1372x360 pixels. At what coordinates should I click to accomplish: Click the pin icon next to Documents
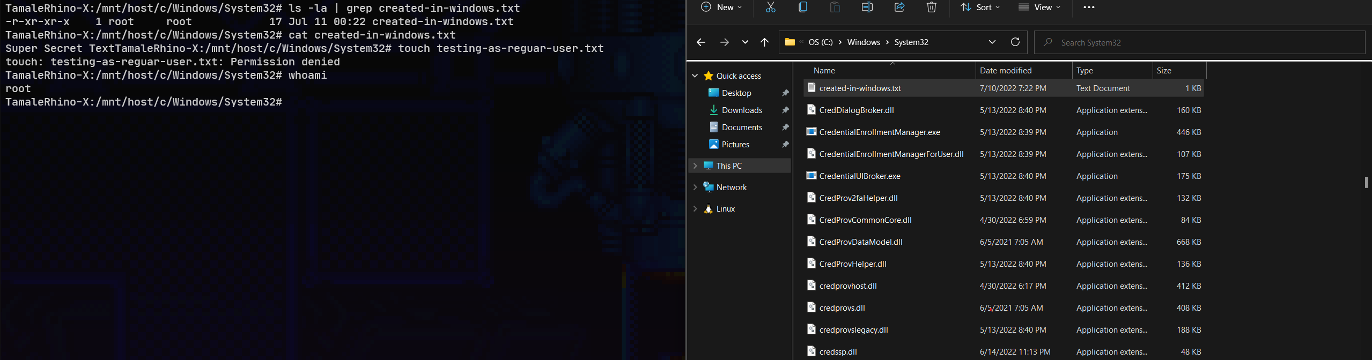pyautogui.click(x=785, y=127)
